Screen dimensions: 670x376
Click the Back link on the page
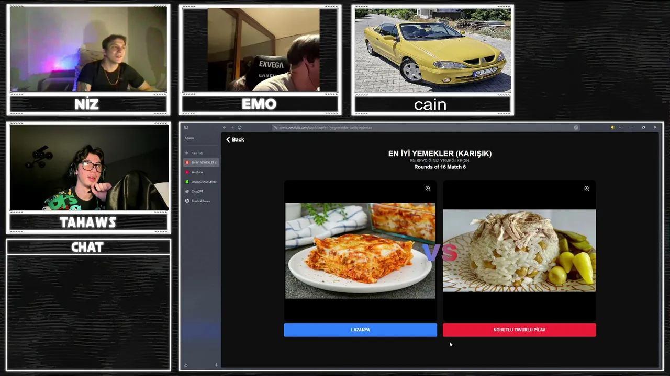pos(235,139)
